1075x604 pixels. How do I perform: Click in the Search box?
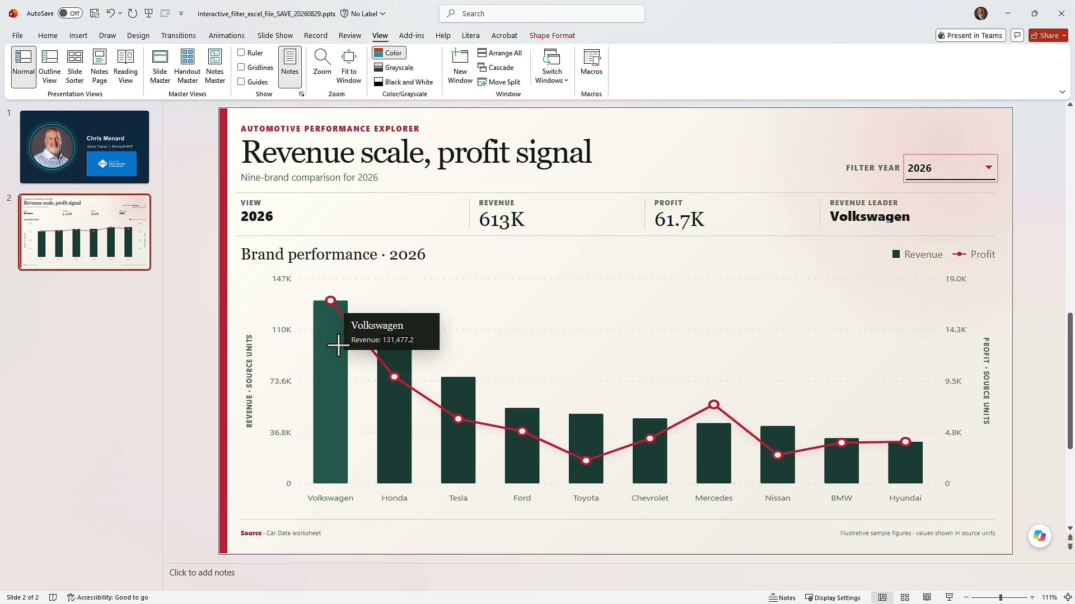pos(542,13)
